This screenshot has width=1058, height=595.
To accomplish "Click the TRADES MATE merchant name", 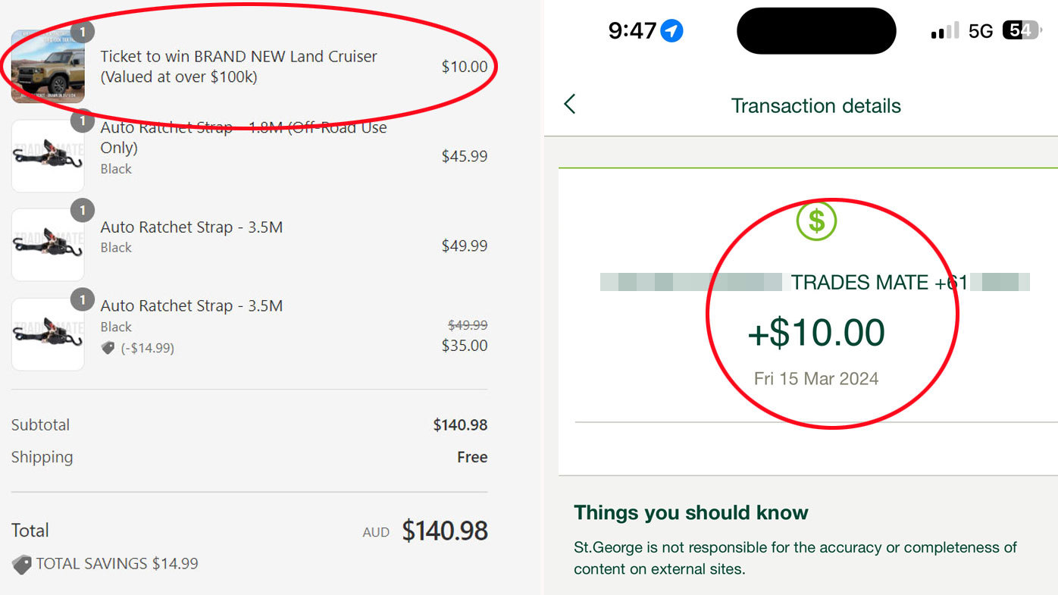I will point(859,283).
